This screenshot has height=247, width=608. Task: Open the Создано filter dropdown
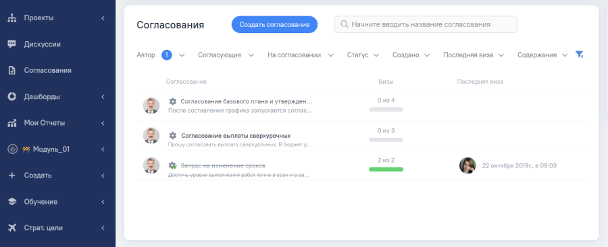(x=427, y=55)
